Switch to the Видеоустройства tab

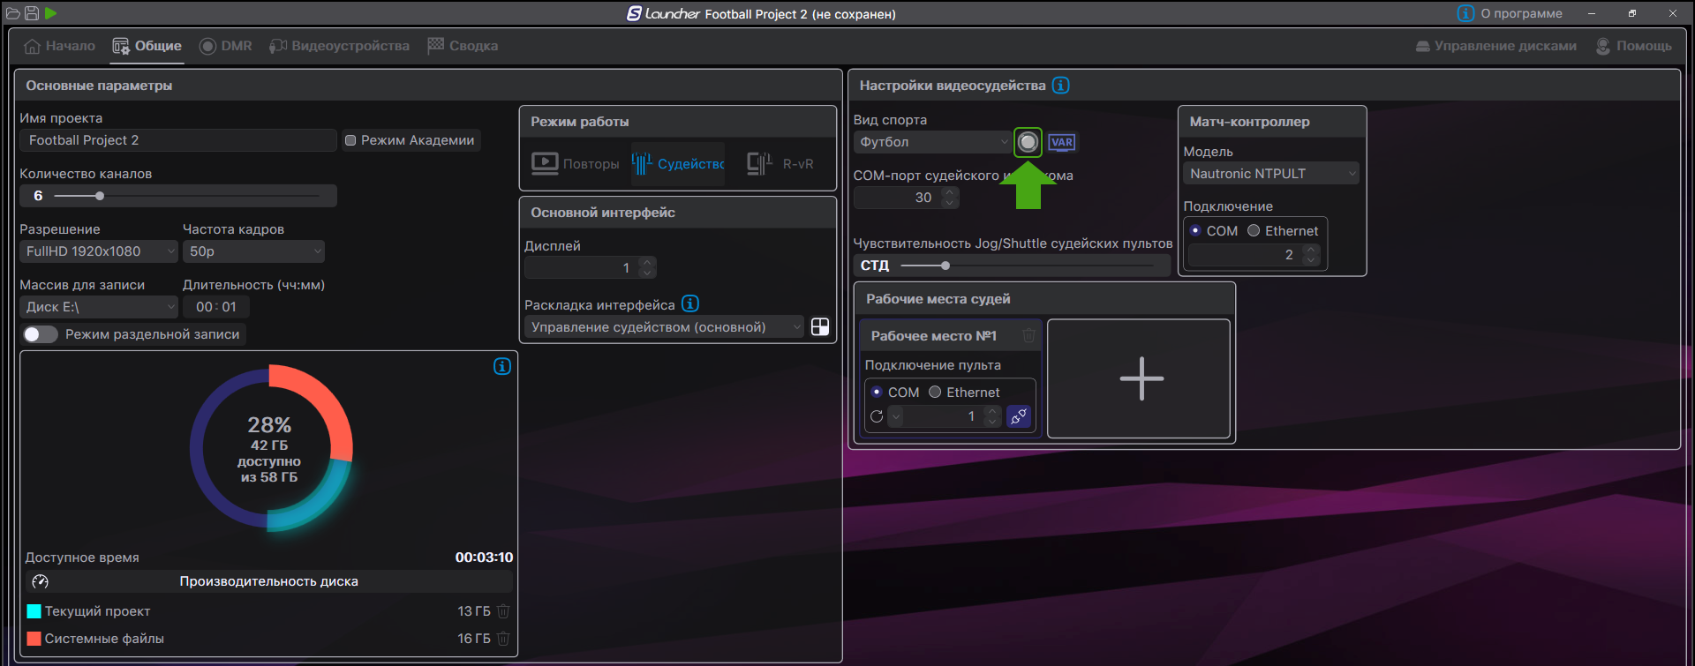[x=340, y=46]
